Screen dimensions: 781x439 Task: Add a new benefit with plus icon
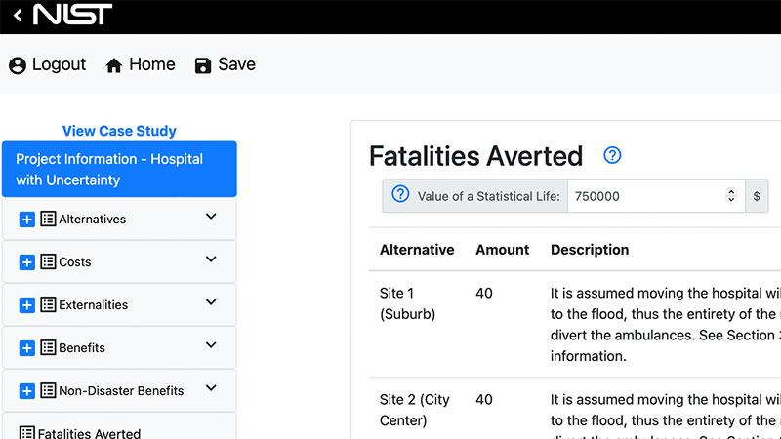[27, 348]
